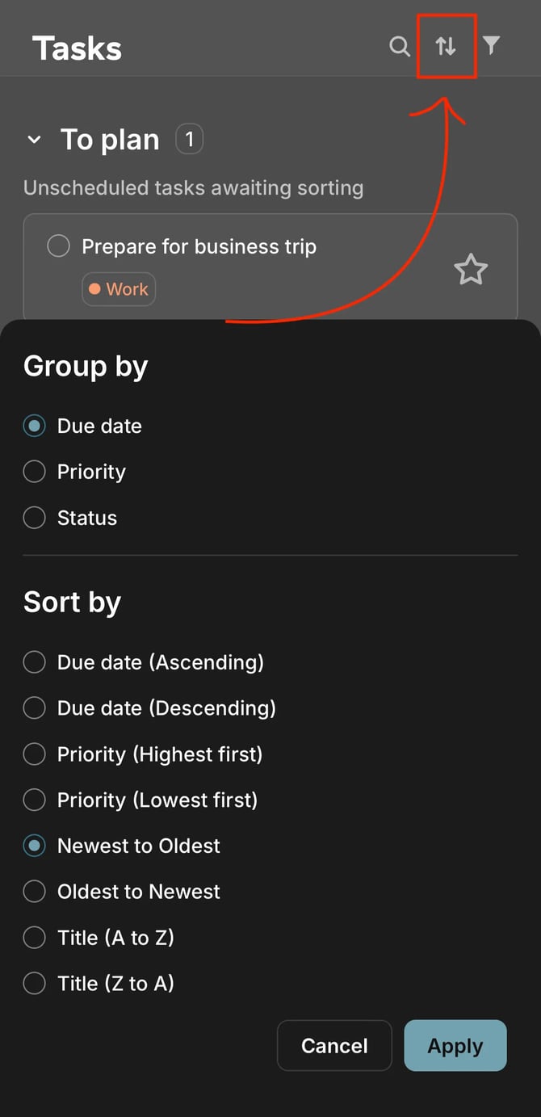The image size is (541, 1117).
Task: Collapse the To plan section chevron
Action: coord(34,140)
